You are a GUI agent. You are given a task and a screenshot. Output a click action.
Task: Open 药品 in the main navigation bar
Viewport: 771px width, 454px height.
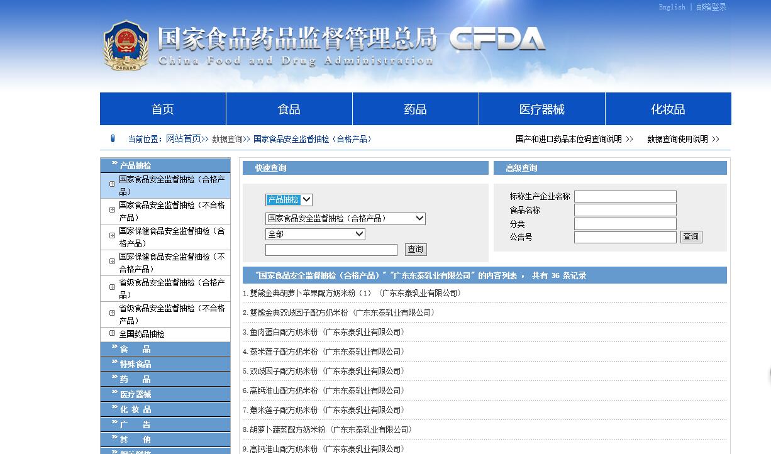(416, 109)
